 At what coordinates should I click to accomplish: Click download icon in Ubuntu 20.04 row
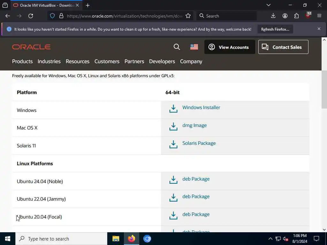(173, 216)
